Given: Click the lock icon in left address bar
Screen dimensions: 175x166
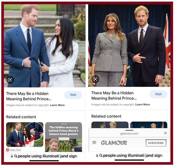Looking at the screenshot, I should point(12,156).
